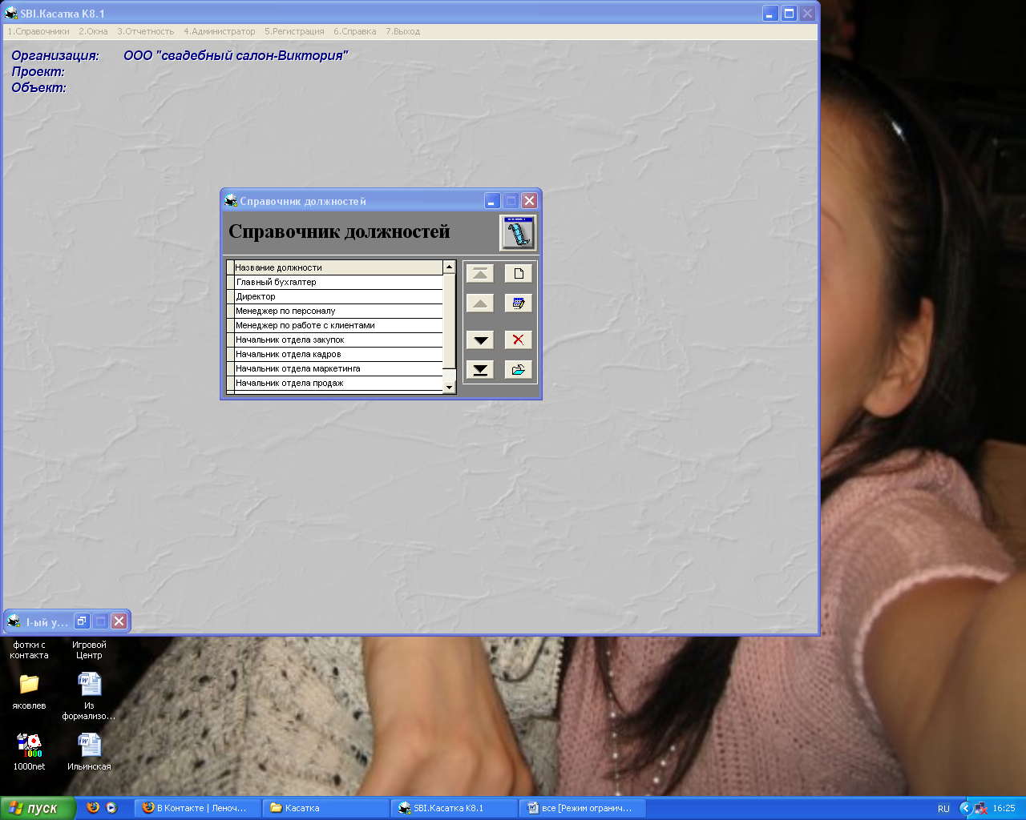This screenshot has height=820, width=1026.
Task: Click the network icon in the system tray
Action: (980, 809)
